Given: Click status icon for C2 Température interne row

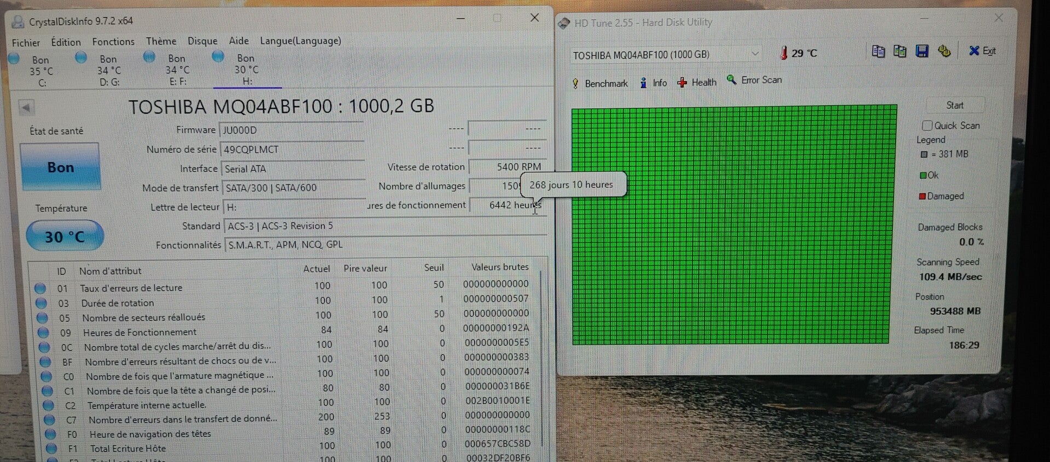Looking at the screenshot, I should coord(49,406).
